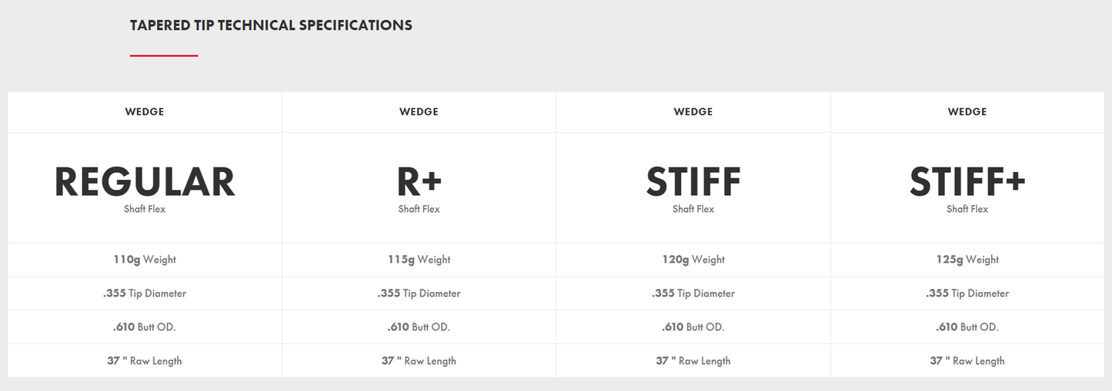This screenshot has width=1112, height=391.
Task: Click the STIFF shaft flex title
Action: click(693, 183)
